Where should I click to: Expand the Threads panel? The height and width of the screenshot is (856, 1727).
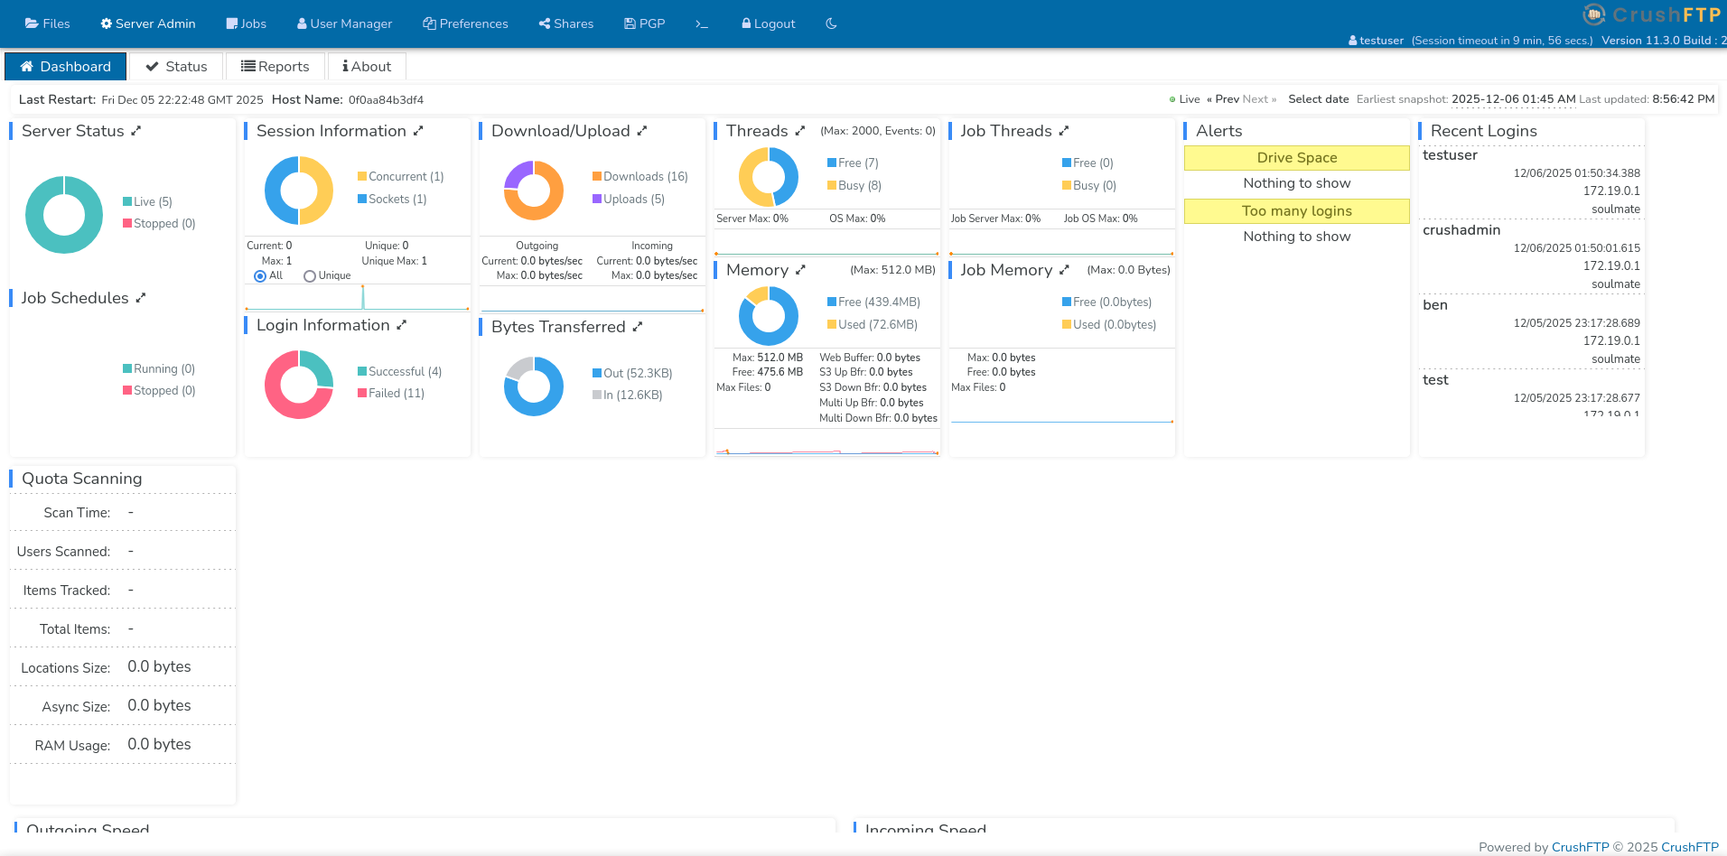tap(800, 131)
